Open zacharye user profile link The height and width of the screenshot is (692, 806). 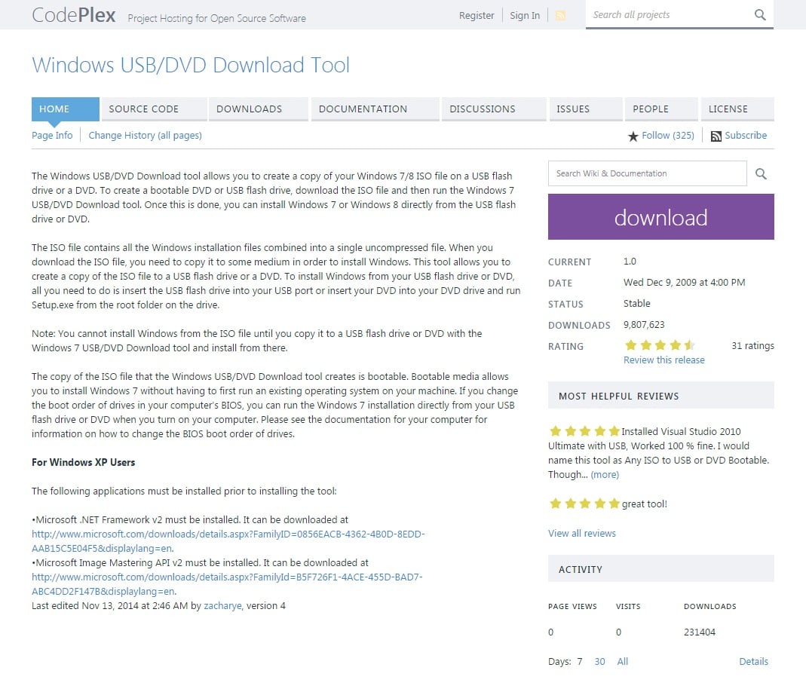pos(222,606)
